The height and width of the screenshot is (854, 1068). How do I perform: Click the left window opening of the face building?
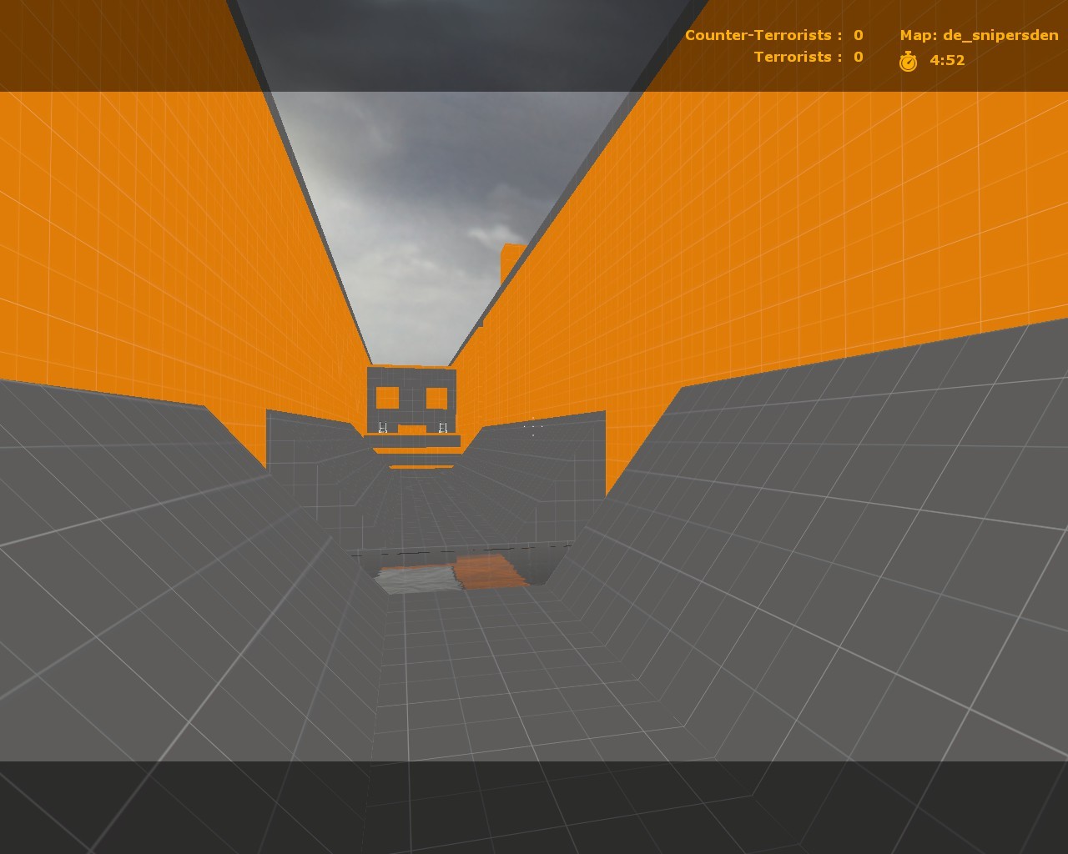(386, 398)
